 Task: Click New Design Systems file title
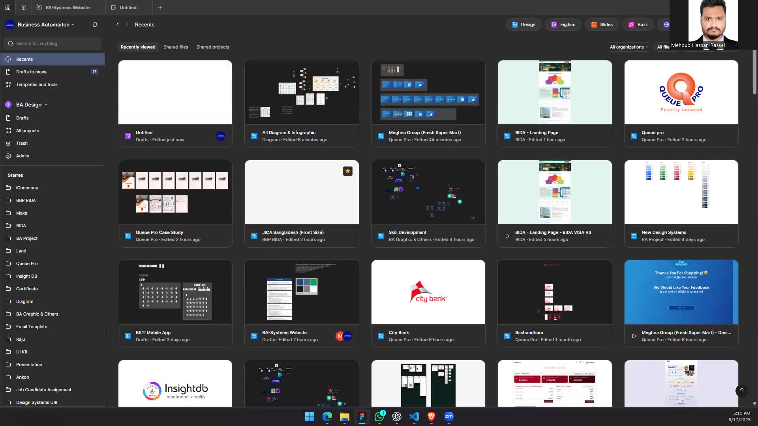click(664, 232)
